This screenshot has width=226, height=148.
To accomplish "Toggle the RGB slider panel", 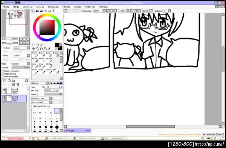I will pyautogui.click(x=37, y=11).
